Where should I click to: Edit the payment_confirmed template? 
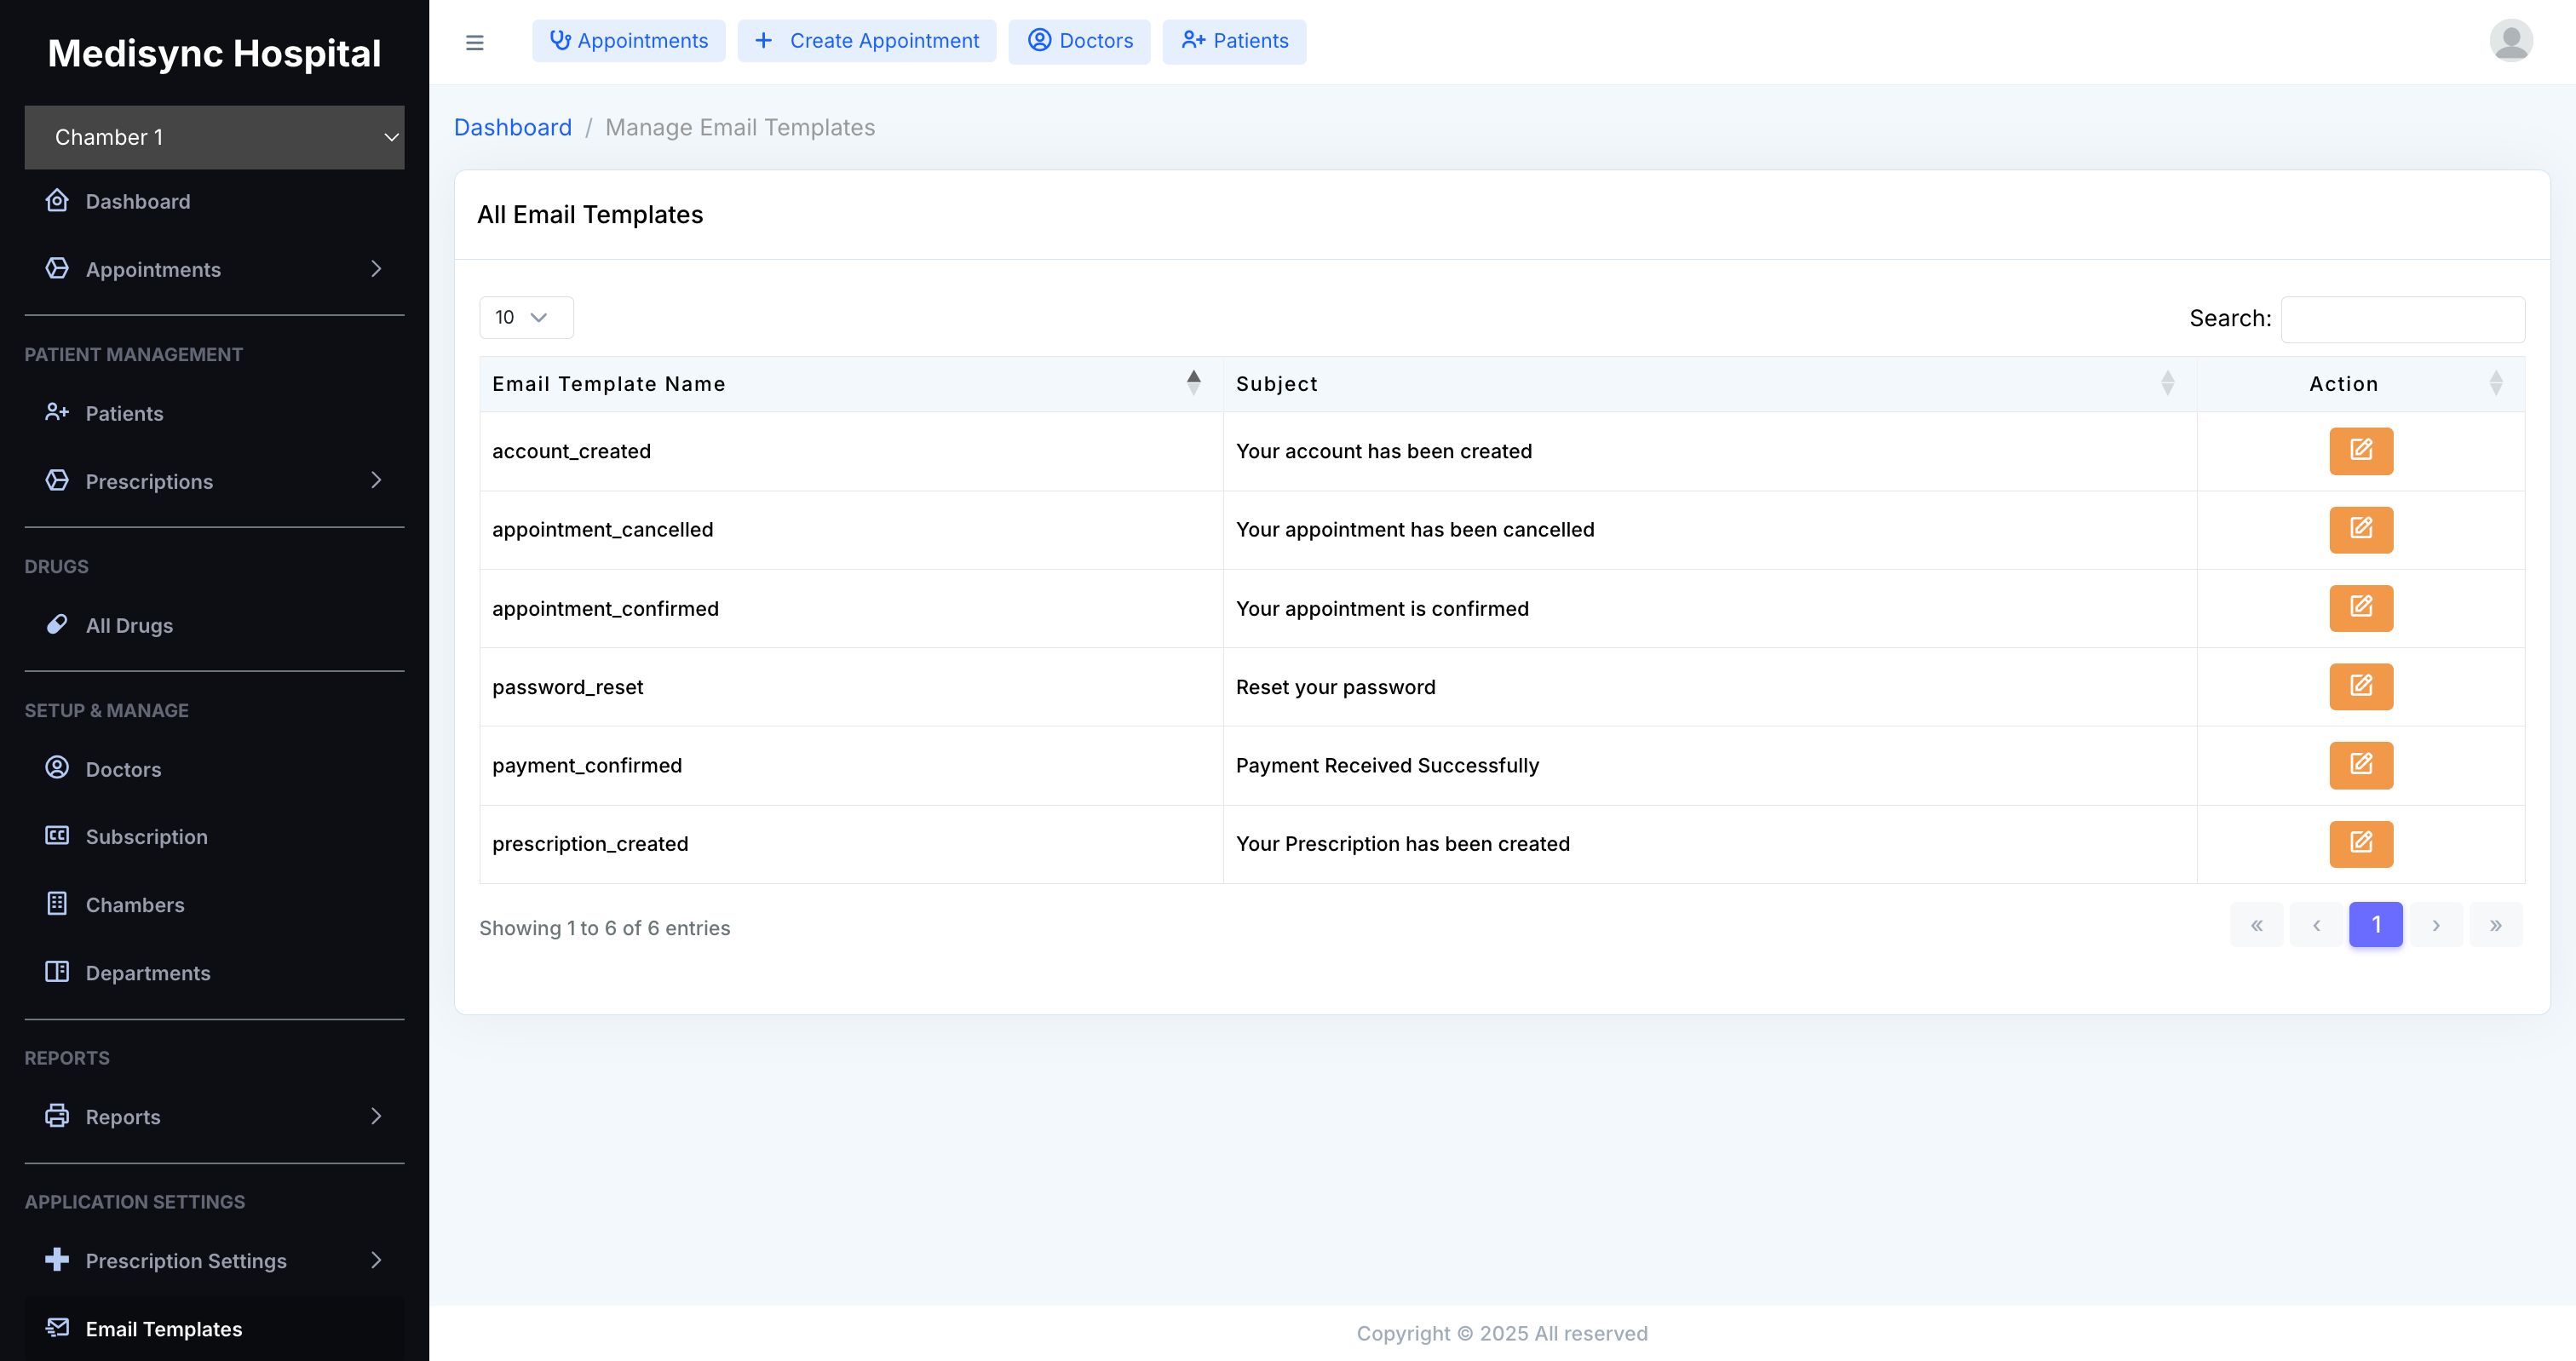pos(2360,765)
